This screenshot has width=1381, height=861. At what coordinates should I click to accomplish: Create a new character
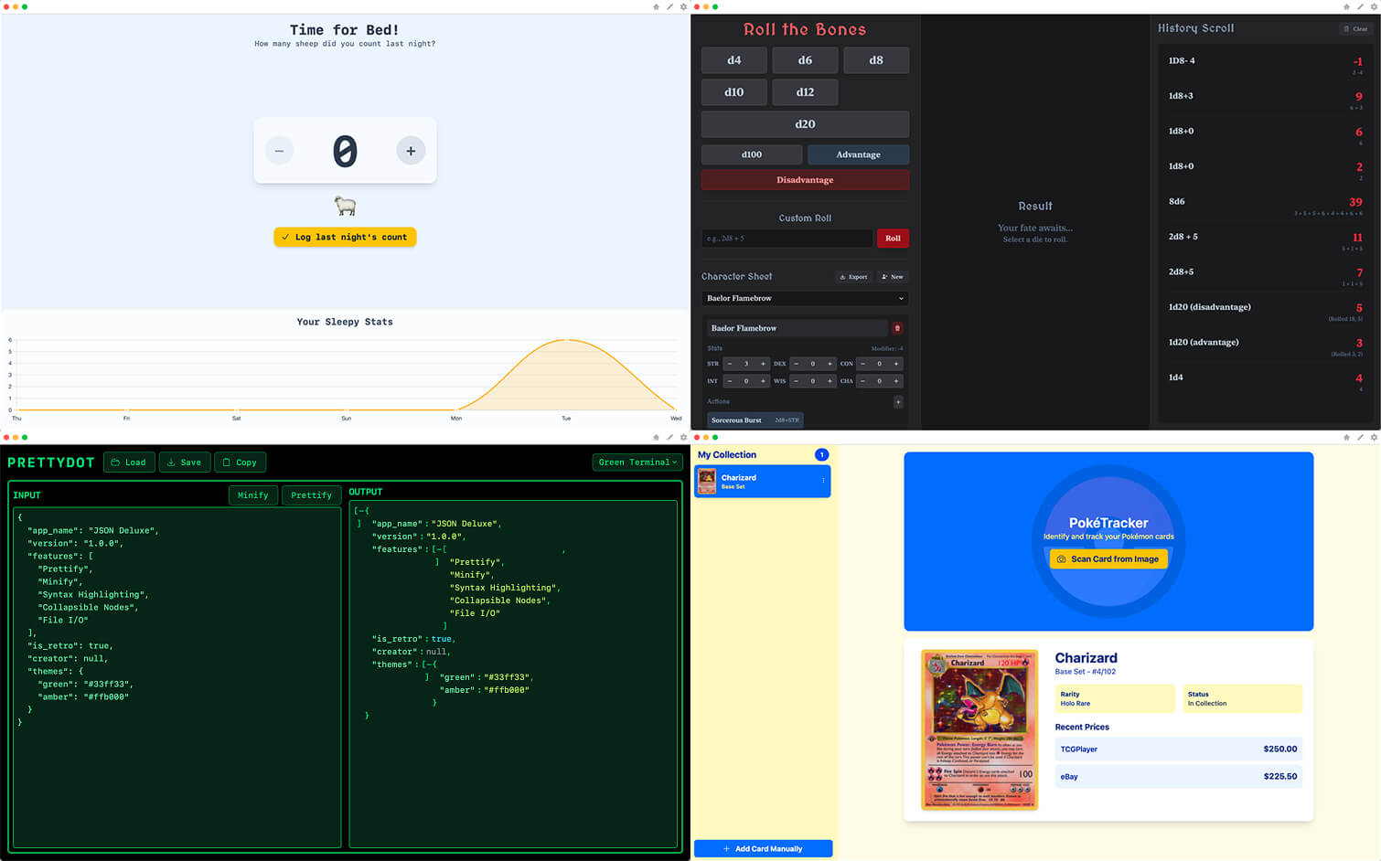click(x=891, y=276)
